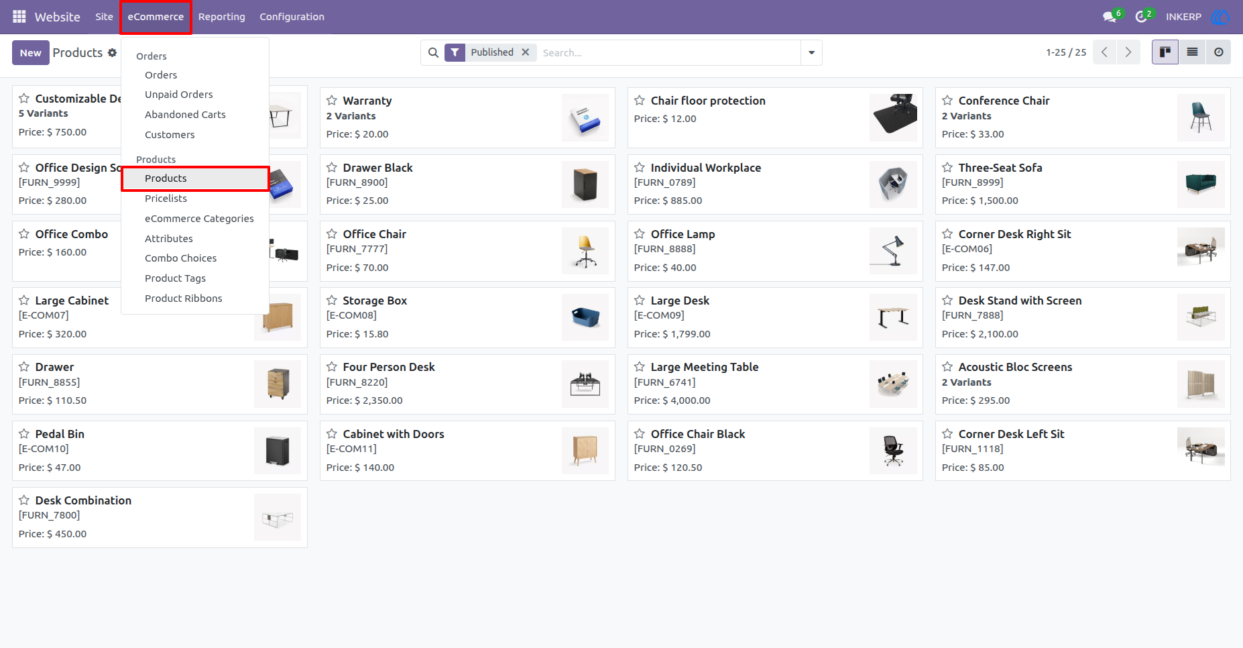Open Combo Choices menu entry
This screenshot has width=1243, height=648.
pos(195,258)
